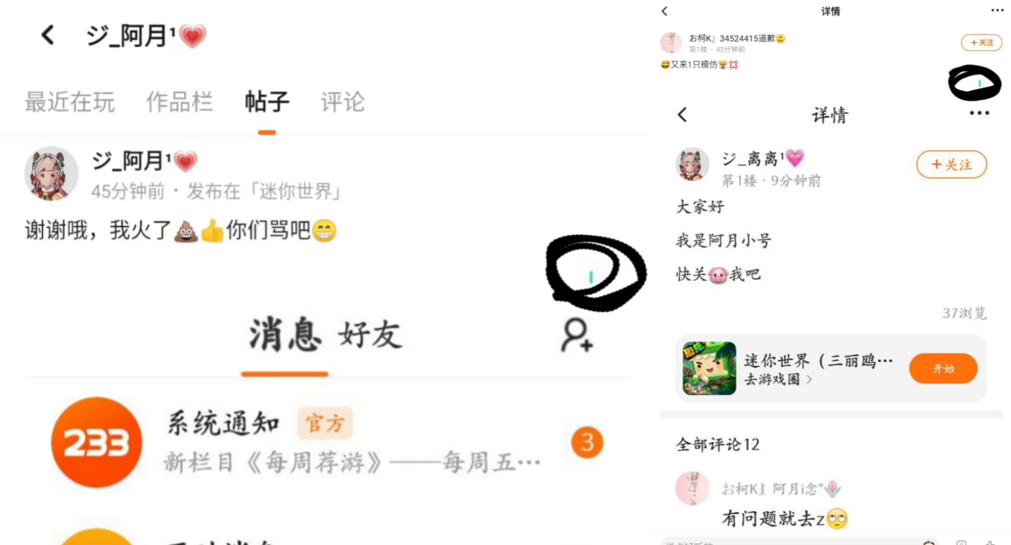Open commenter お柯K 阿月i念 avatar
Viewport: 1011px width, 545px height.
tap(692, 488)
